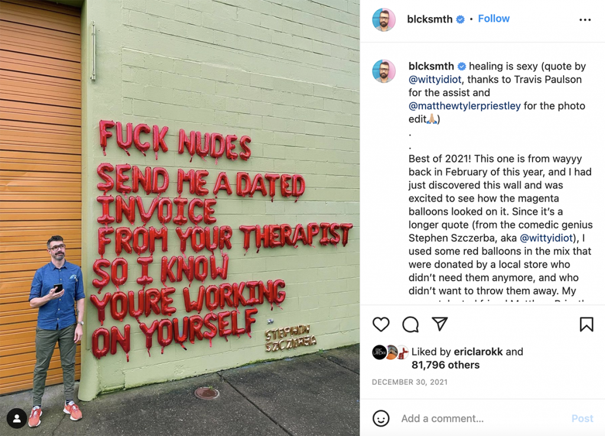This screenshot has height=436, width=605.
Task: Follow the blcksmth account
Action: (x=493, y=18)
